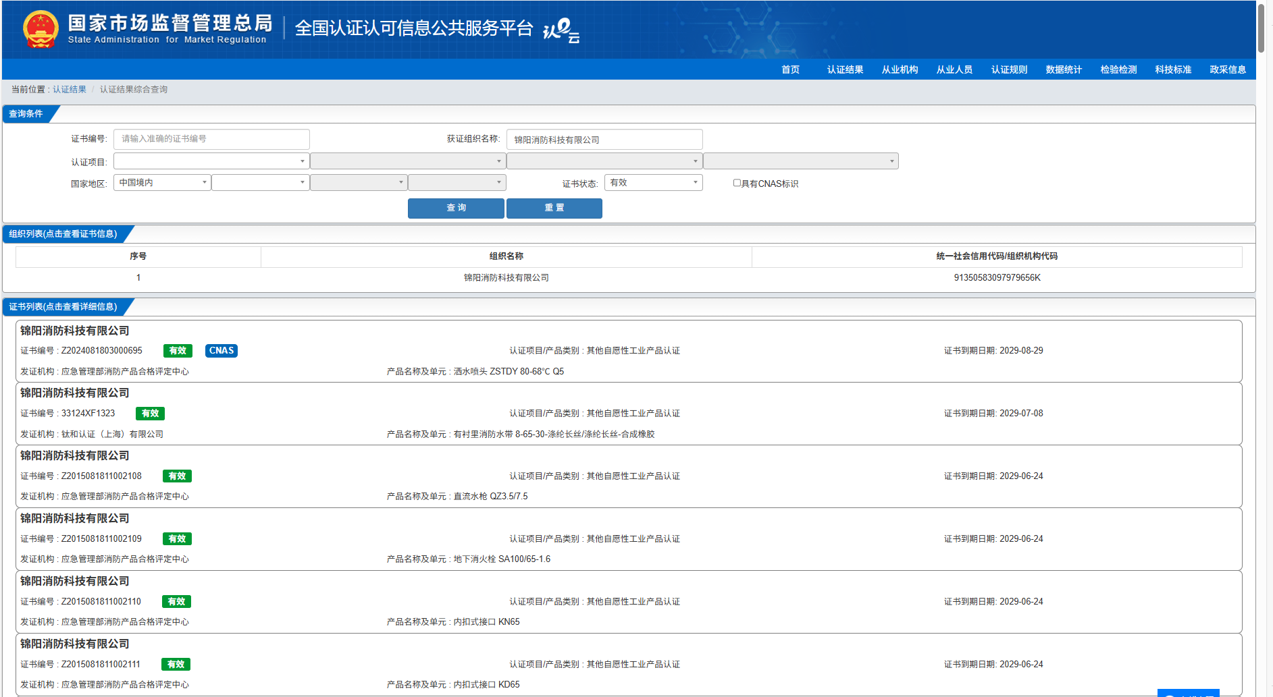Toggle the 具有CNAS标识 checkbox
1273x697 pixels.
click(x=737, y=183)
